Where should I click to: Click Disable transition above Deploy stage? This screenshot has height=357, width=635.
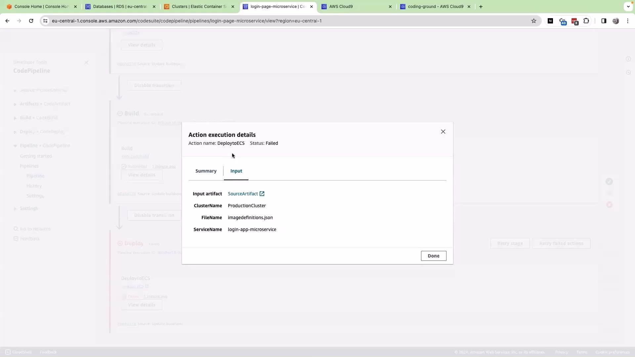[154, 215]
